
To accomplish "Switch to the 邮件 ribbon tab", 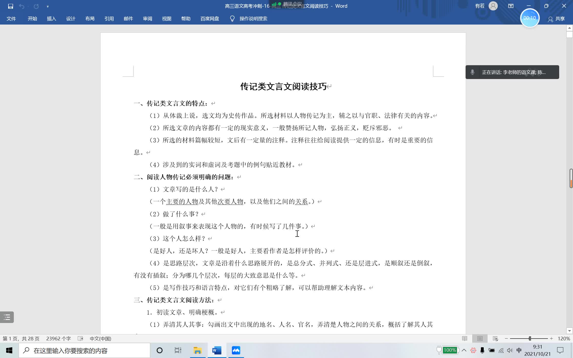I will [128, 19].
